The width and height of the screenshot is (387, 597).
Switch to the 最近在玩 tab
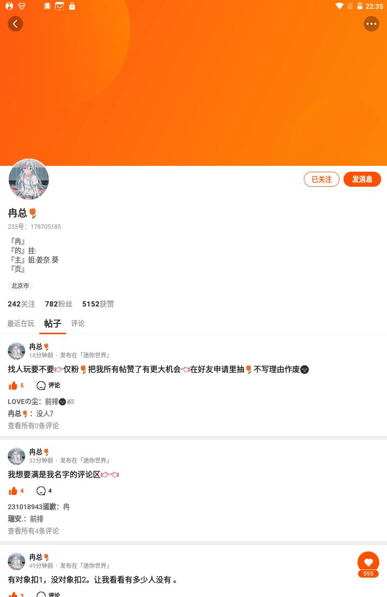tap(21, 323)
